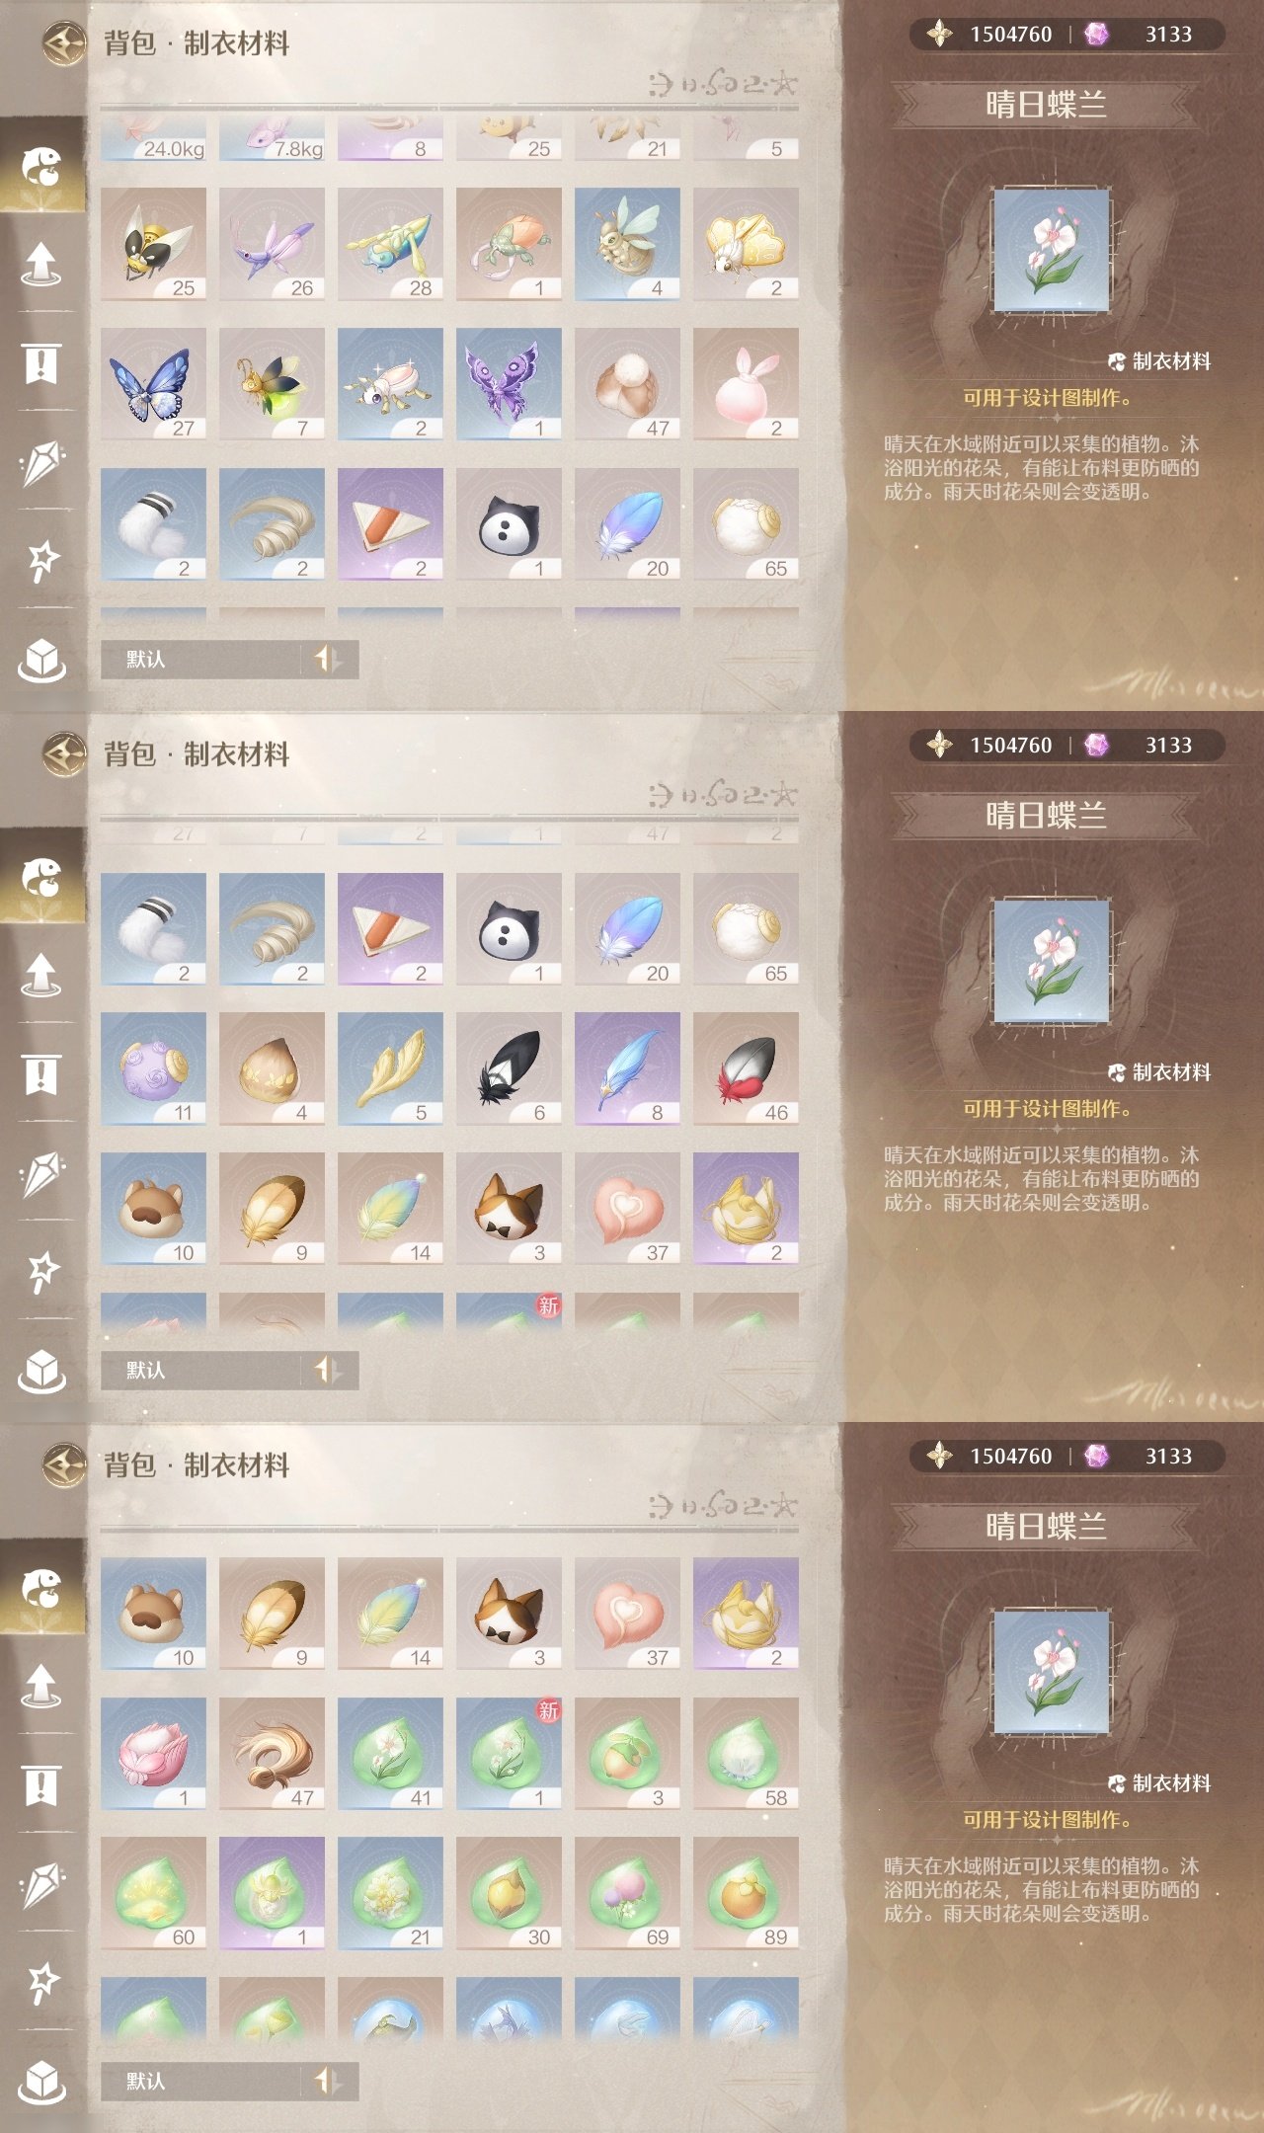Image resolution: width=1264 pixels, height=2133 pixels.
Task: Click the green bubble material with count 69
Action: pyautogui.click(x=627, y=1893)
